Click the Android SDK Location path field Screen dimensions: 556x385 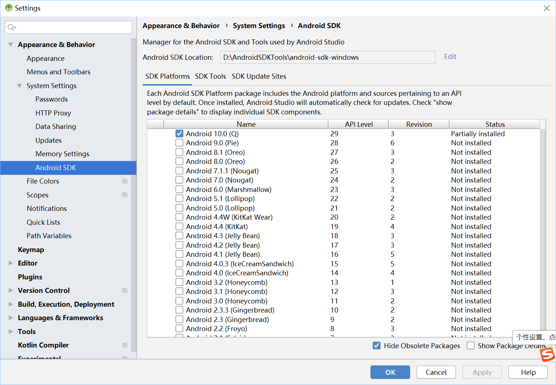[327, 58]
